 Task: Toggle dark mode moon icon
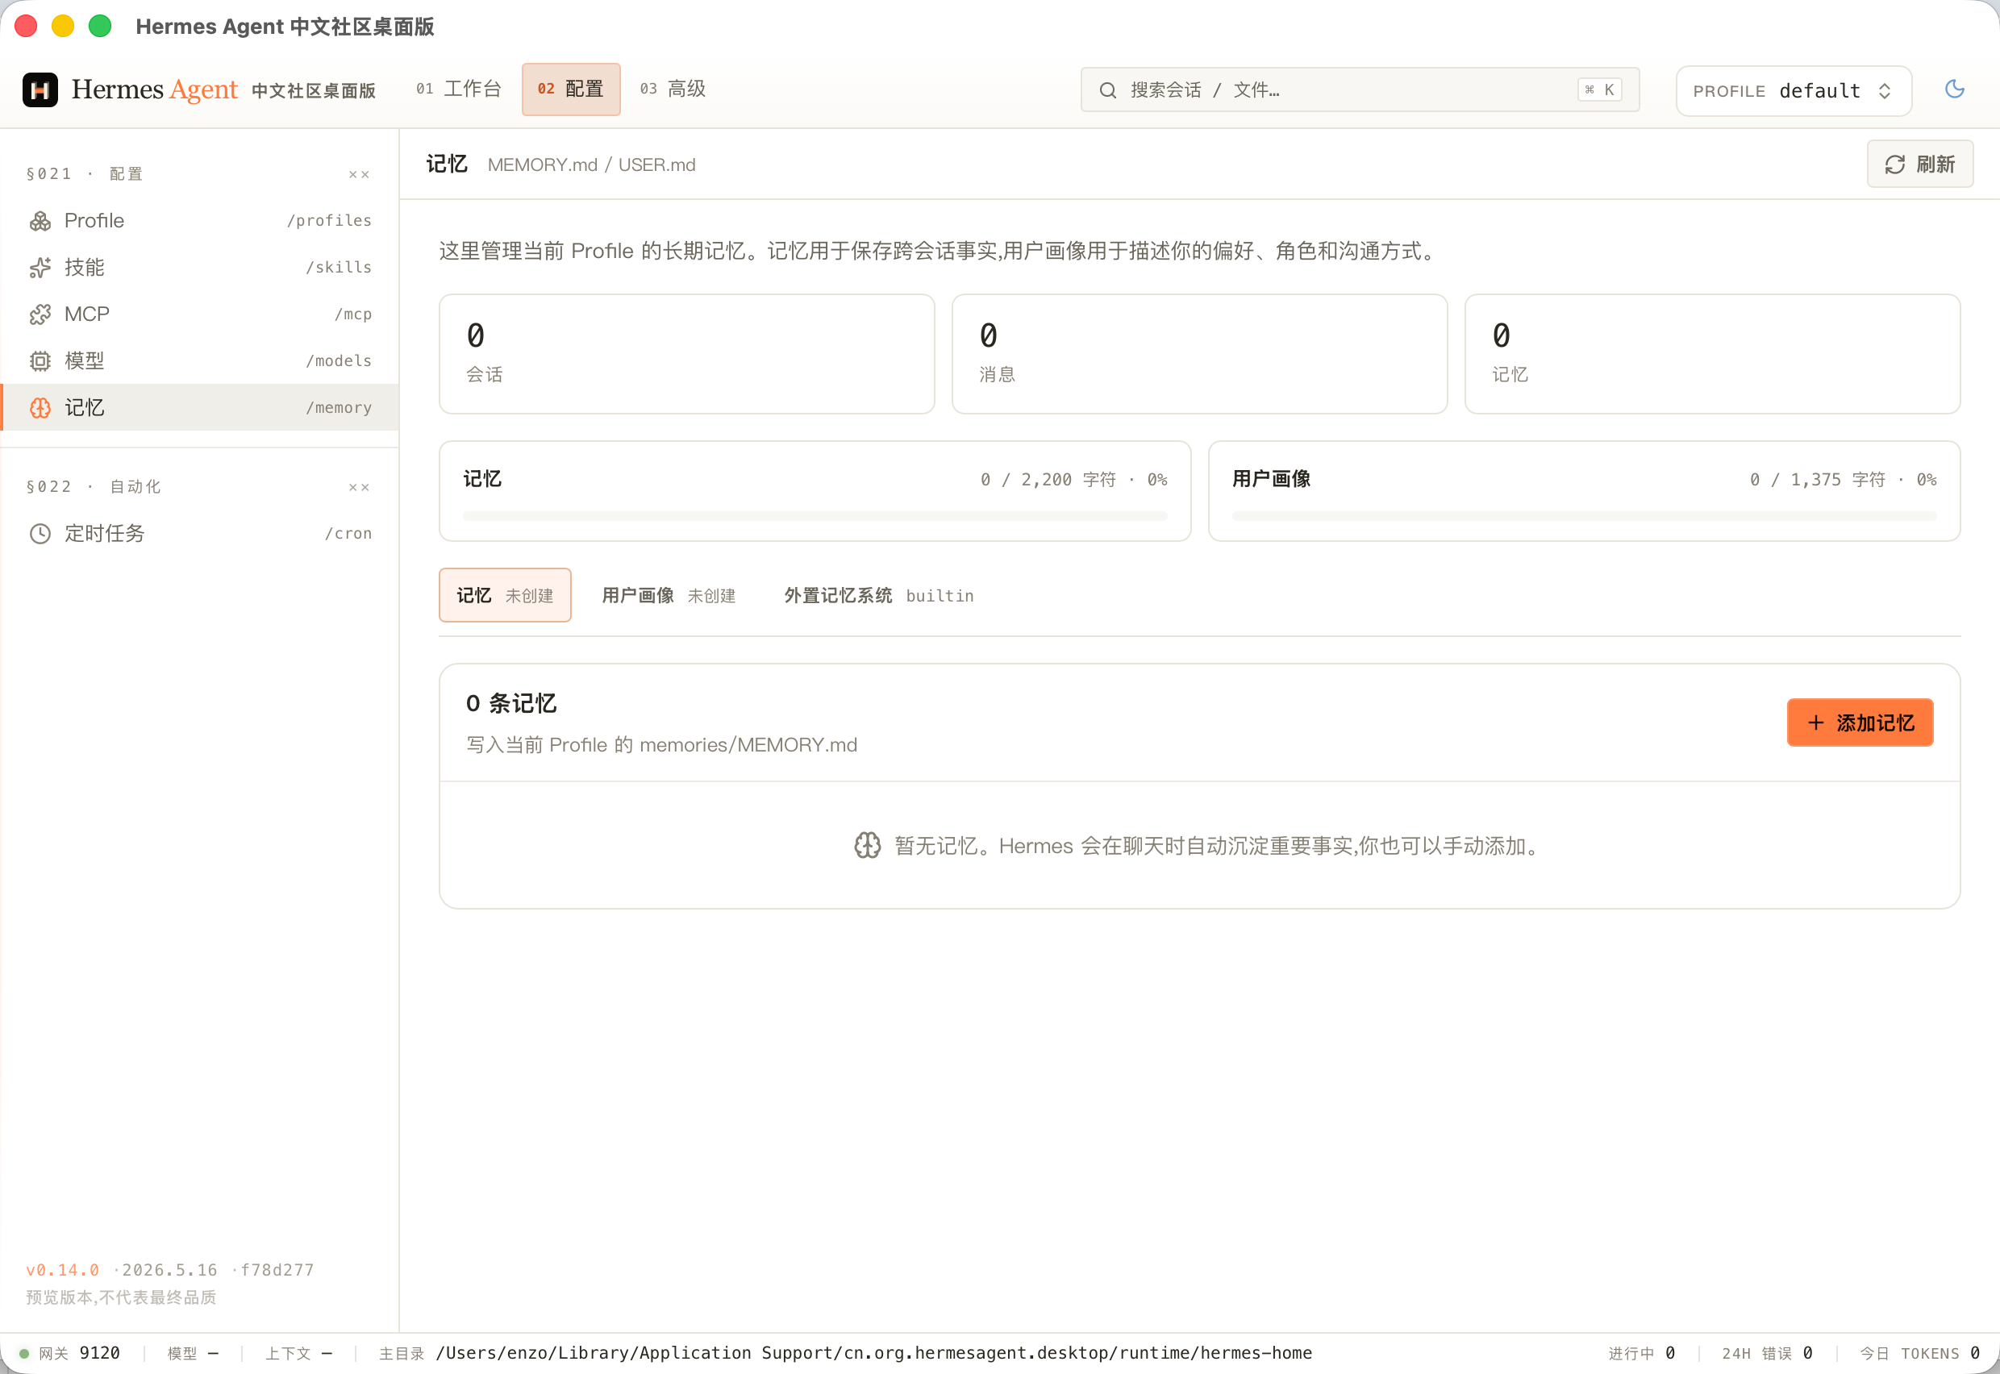(1954, 89)
